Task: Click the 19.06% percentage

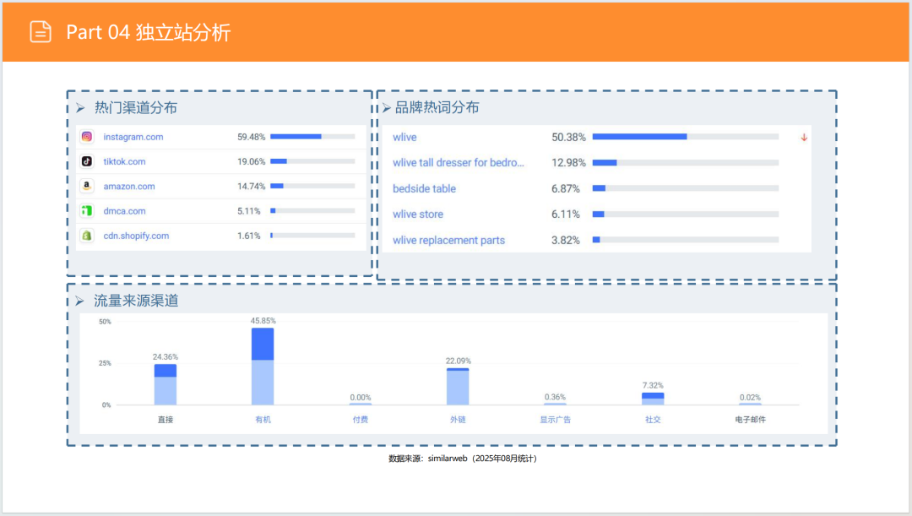Action: pos(252,161)
